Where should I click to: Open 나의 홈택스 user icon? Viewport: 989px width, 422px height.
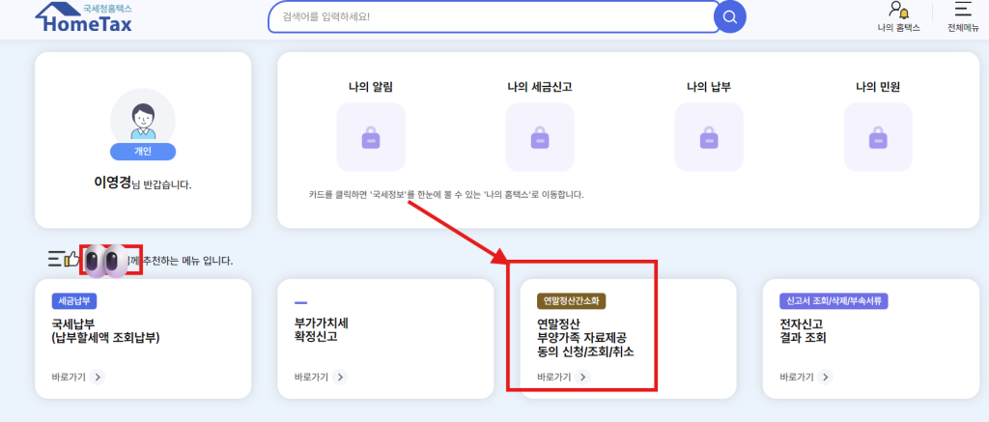coord(898,12)
